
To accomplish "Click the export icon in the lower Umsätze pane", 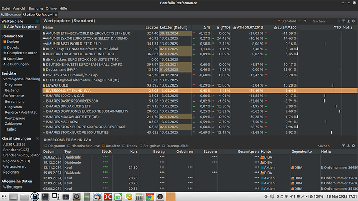I will click(349, 146).
